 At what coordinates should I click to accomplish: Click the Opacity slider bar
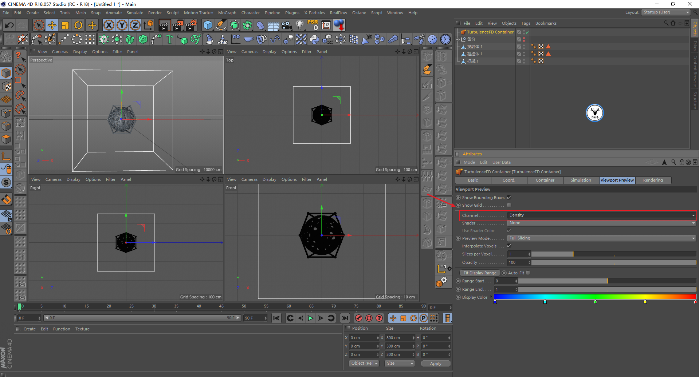[x=614, y=262]
